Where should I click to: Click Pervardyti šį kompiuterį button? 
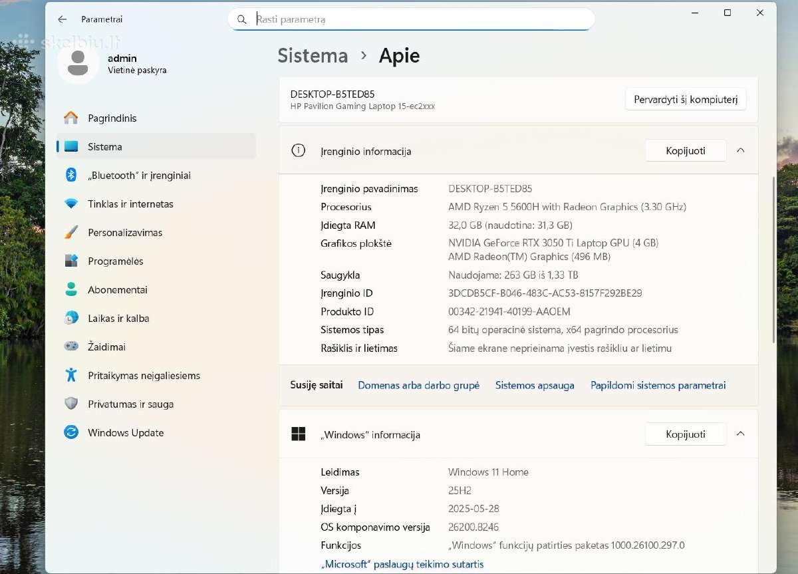(x=686, y=99)
